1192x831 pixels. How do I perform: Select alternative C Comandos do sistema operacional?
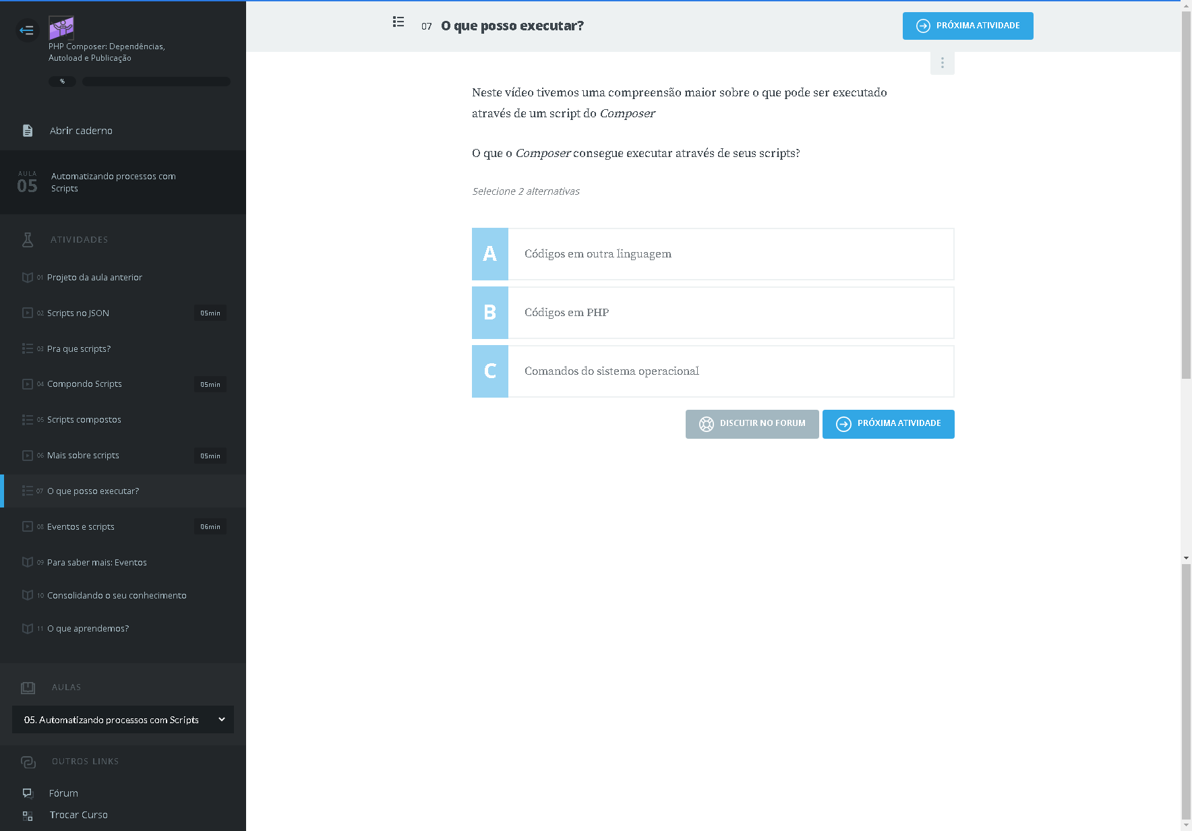(713, 371)
